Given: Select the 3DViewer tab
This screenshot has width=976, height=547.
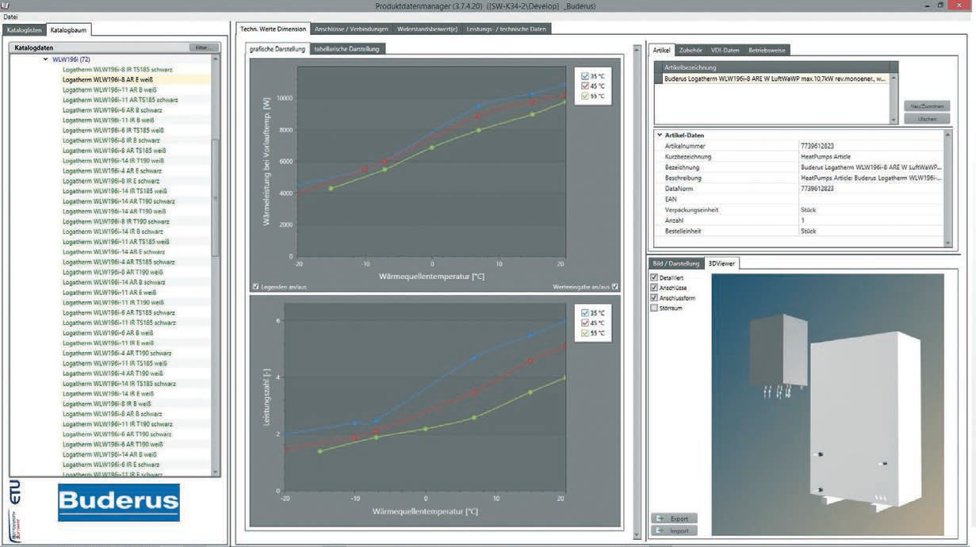Looking at the screenshot, I should [x=722, y=263].
